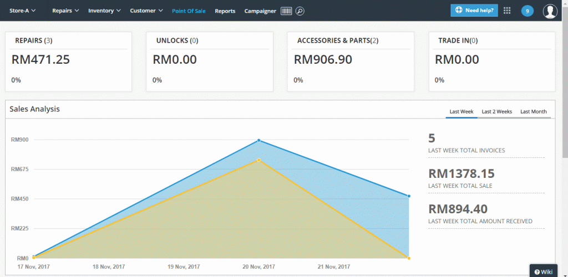Click the yellow data point at chart's right end

409,258
